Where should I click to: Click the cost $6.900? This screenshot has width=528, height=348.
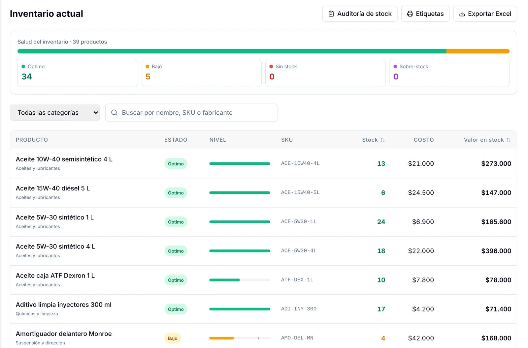pos(423,222)
